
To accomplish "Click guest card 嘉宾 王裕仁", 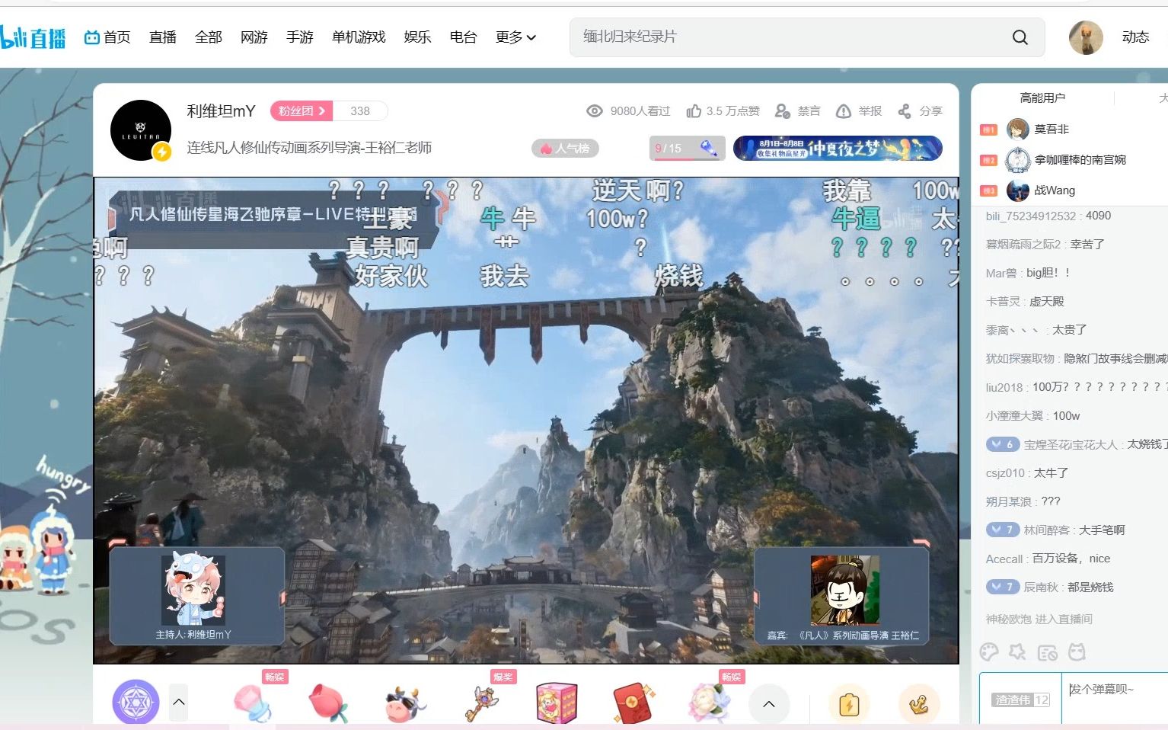I will point(841,596).
